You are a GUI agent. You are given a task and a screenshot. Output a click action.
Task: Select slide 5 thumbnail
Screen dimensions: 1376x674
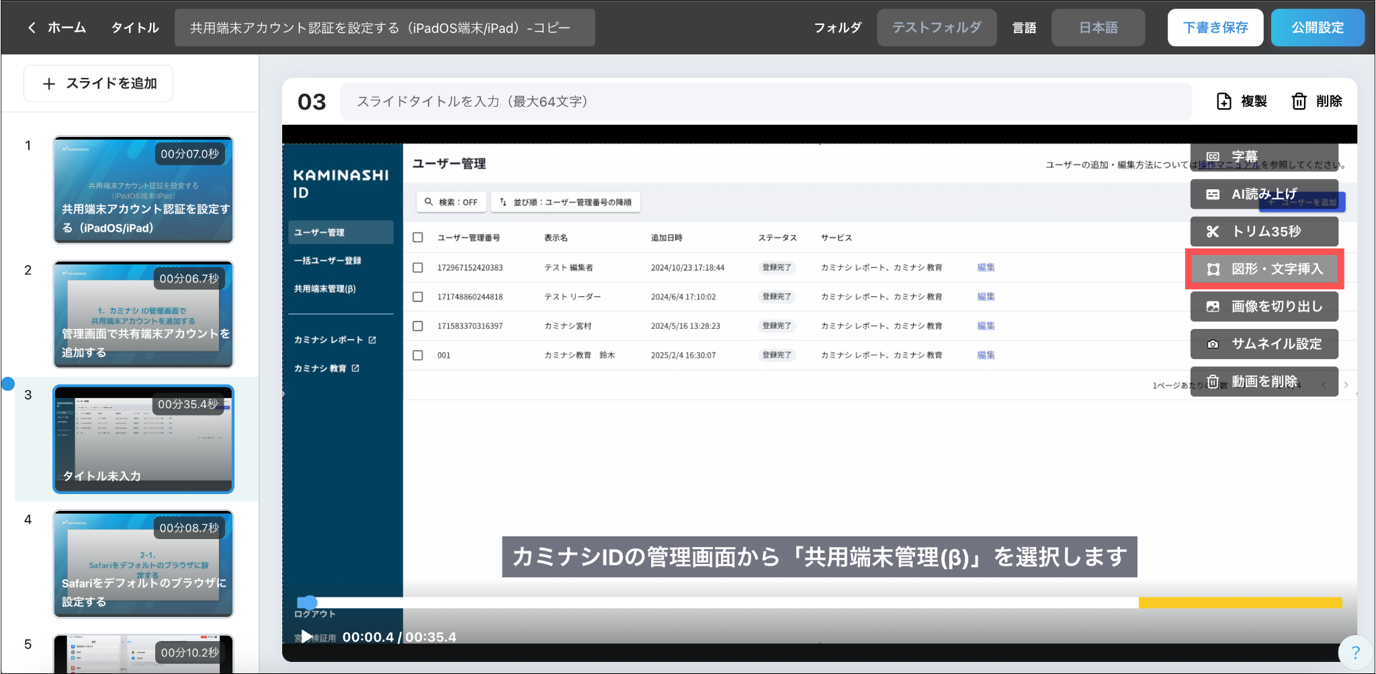coord(143,654)
